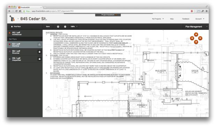This screenshot has width=216, height=127.
Task: Open the zoom percentage dropdown
Action: 74,27
